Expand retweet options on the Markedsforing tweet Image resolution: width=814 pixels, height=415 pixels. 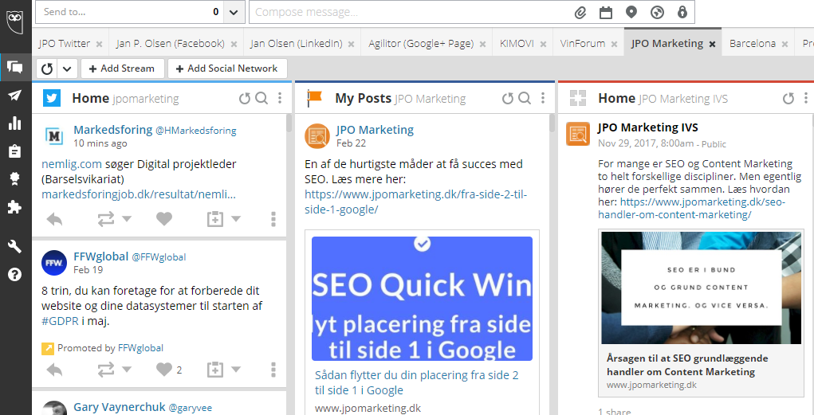127,219
